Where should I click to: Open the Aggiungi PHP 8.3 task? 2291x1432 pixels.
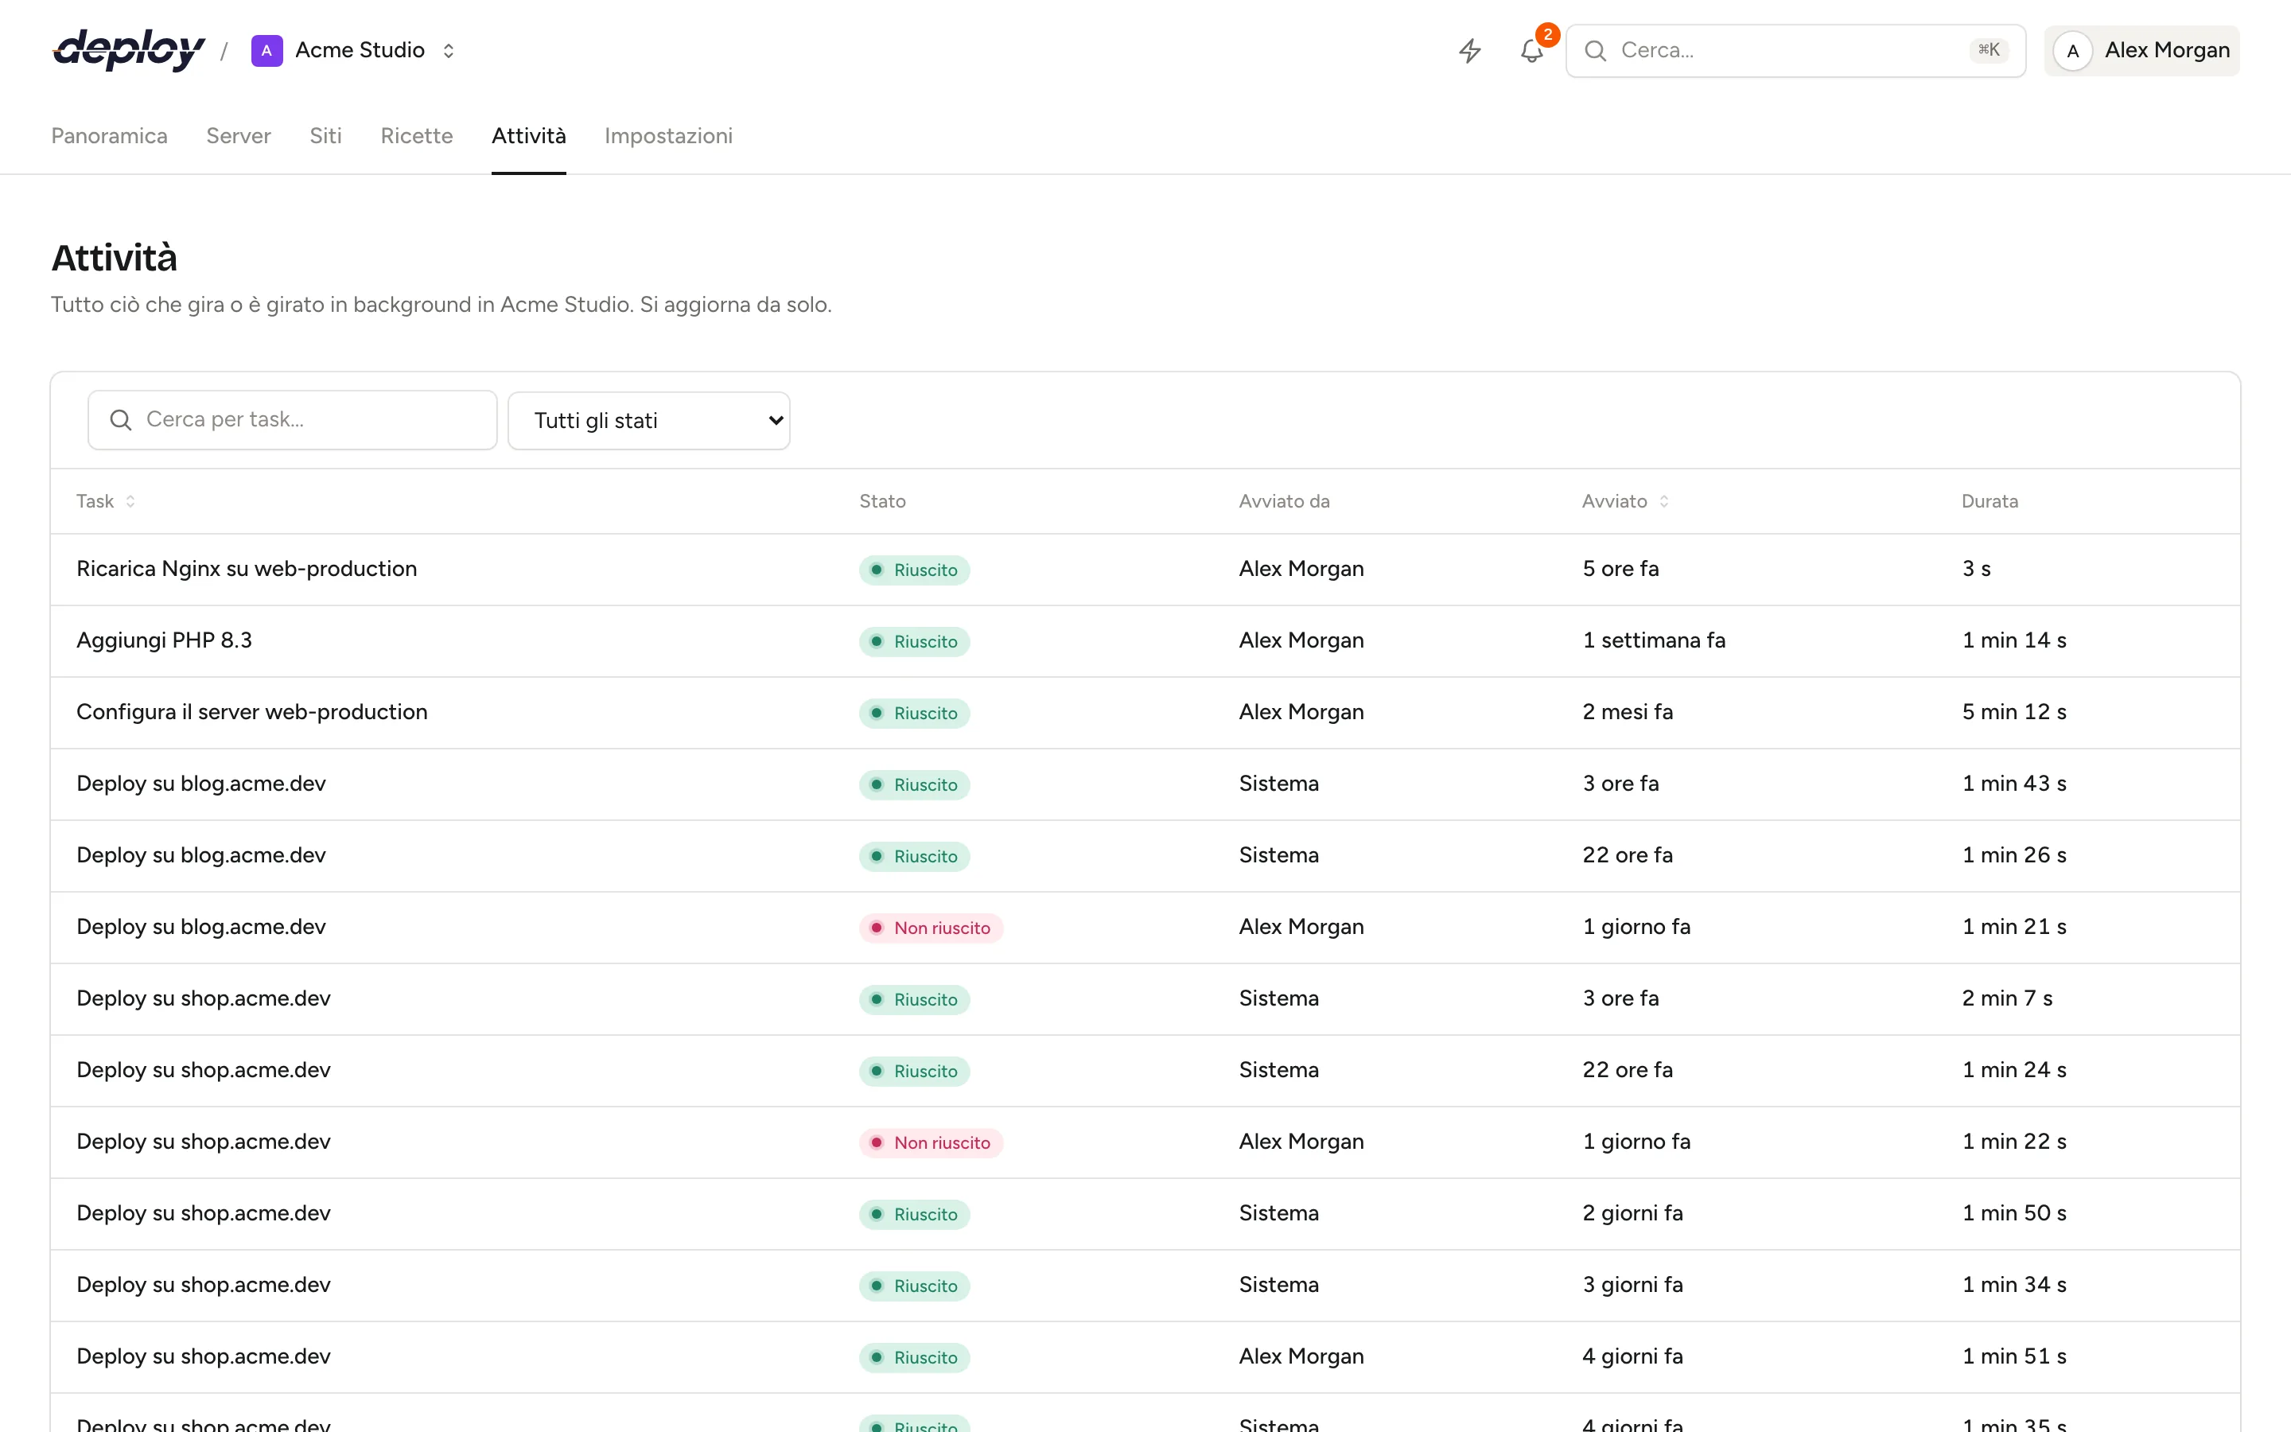[x=164, y=640]
